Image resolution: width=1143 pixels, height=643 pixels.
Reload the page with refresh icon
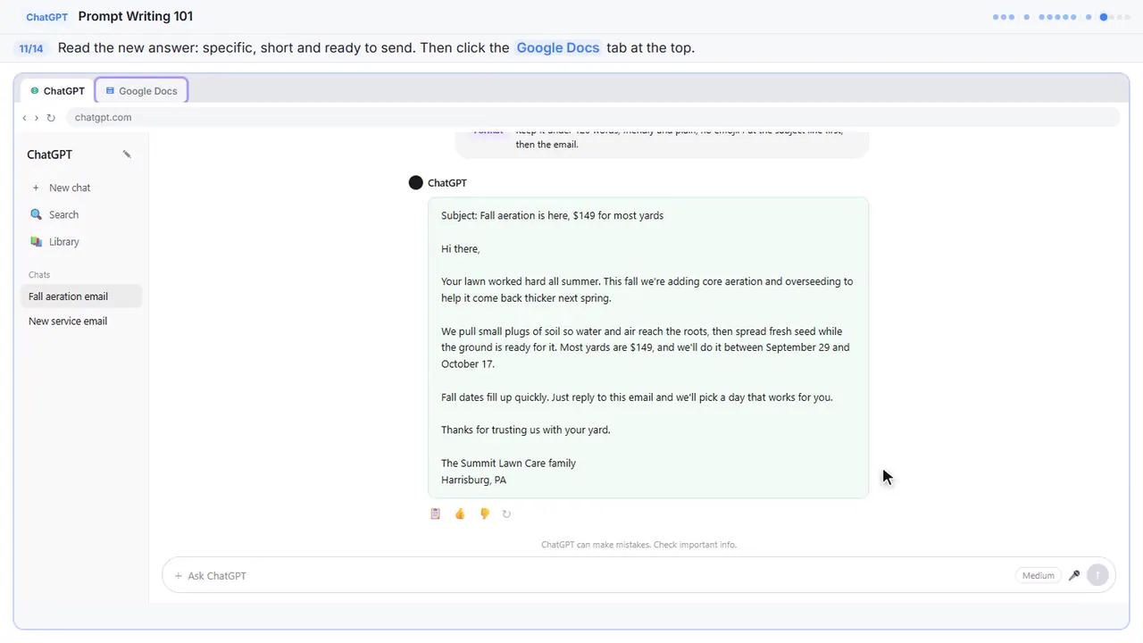[x=51, y=118]
